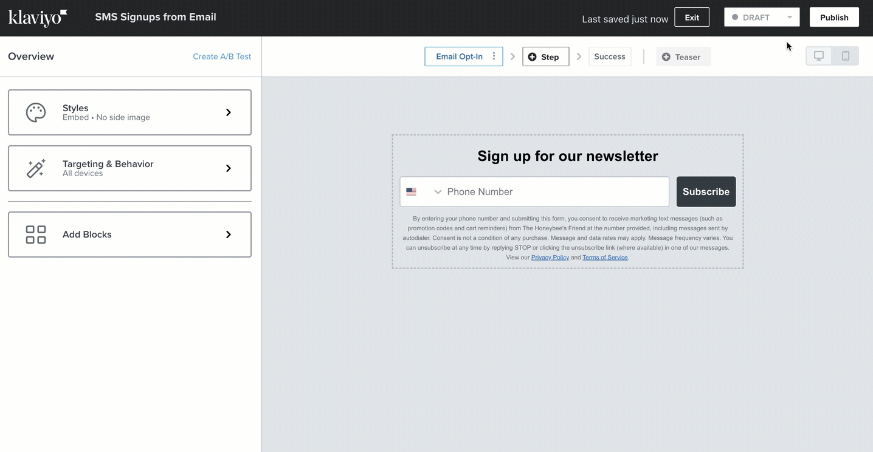Image resolution: width=873 pixels, height=452 pixels.
Task: Click the Targeting & Behavior wand icon
Action: [35, 168]
